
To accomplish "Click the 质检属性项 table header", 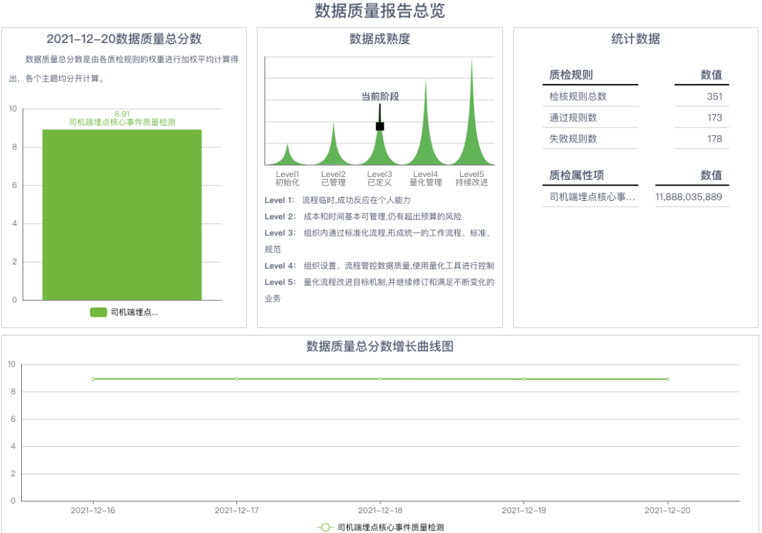I will point(576,176).
